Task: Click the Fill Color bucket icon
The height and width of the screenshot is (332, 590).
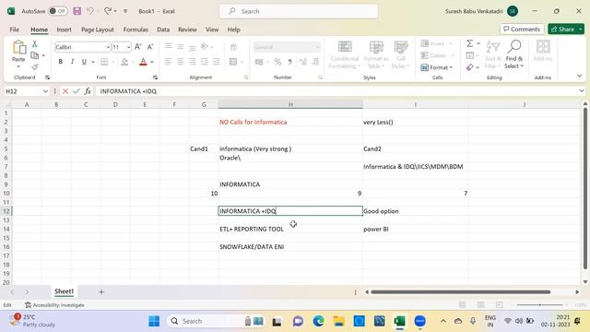Action: (124, 62)
